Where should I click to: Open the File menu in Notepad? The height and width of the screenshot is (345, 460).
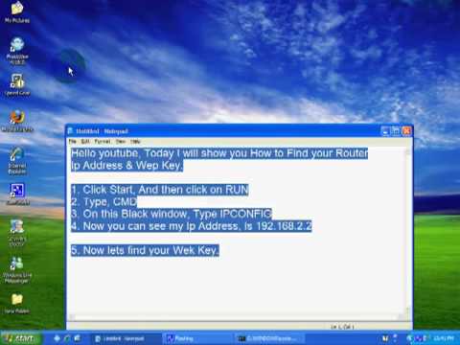tap(73, 141)
